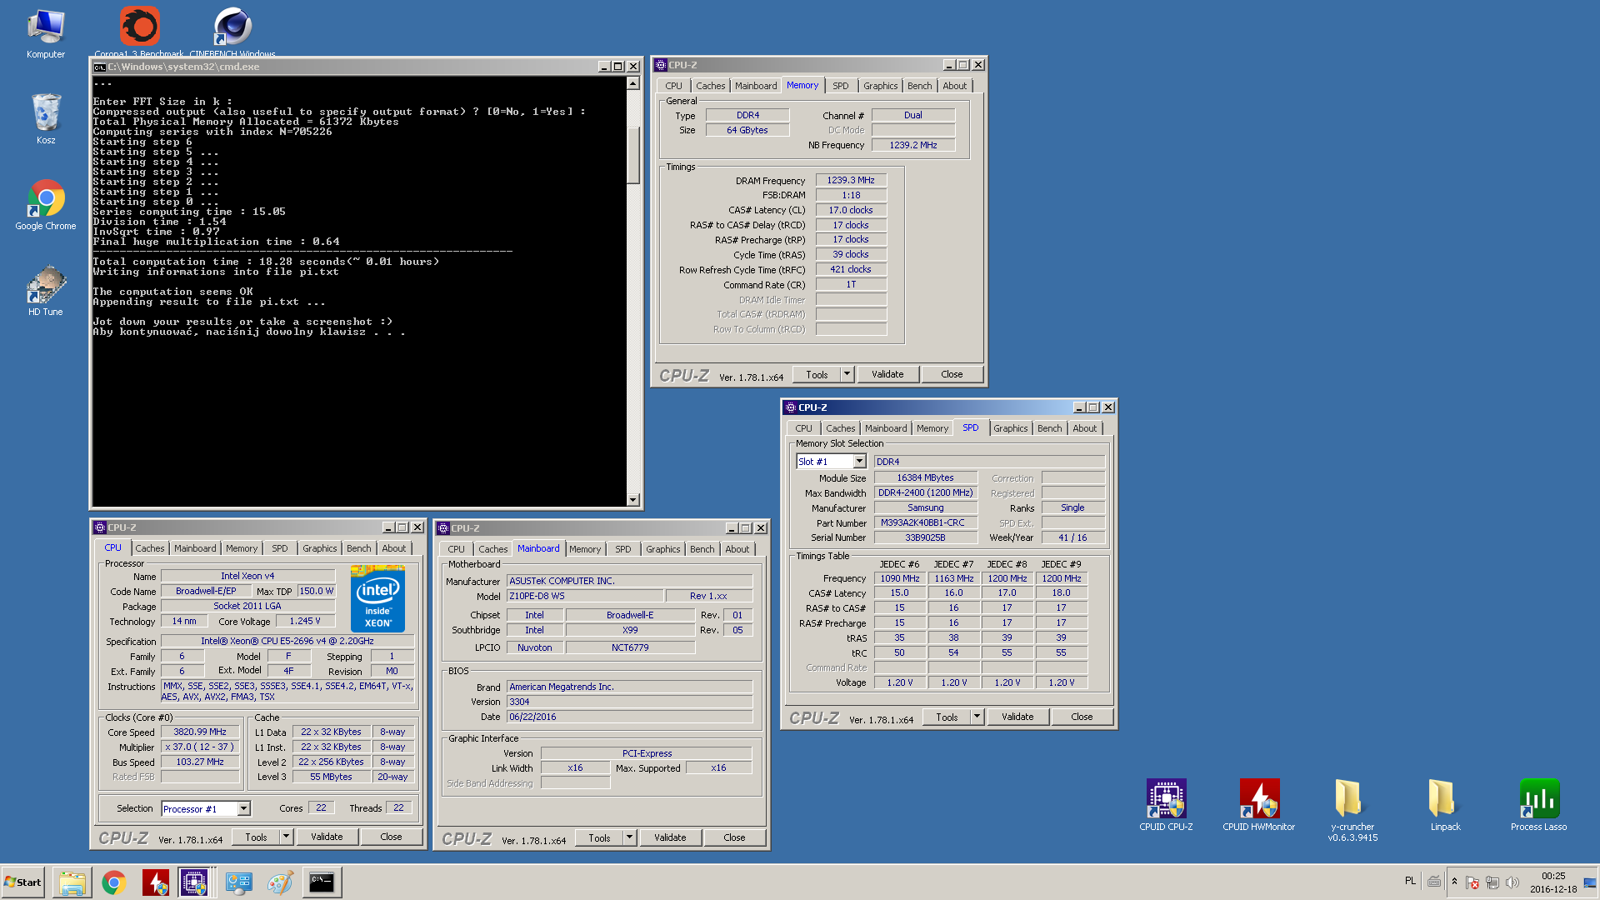Open CPUID HWMonitor desktop shortcut

[1258, 805]
